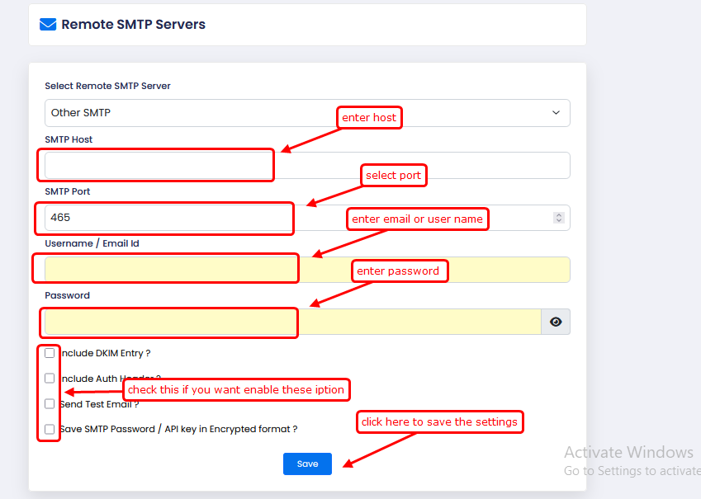
Task: Show password using the eye icon
Action: pos(556,322)
